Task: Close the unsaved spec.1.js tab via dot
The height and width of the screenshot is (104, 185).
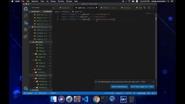Action: [x=96, y=8]
